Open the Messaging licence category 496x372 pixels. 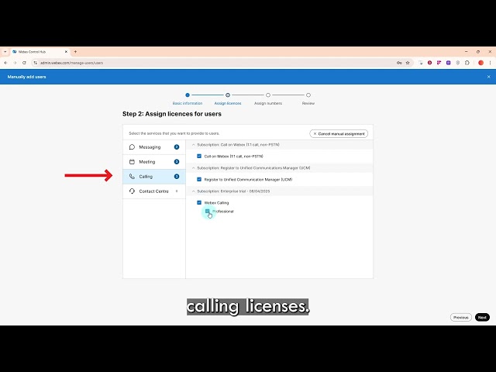[x=154, y=147]
